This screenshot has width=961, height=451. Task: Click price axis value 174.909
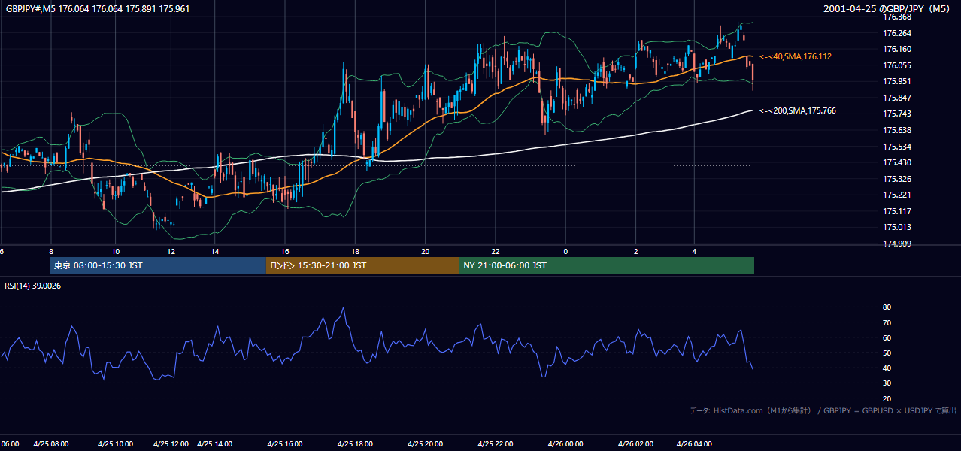897,244
